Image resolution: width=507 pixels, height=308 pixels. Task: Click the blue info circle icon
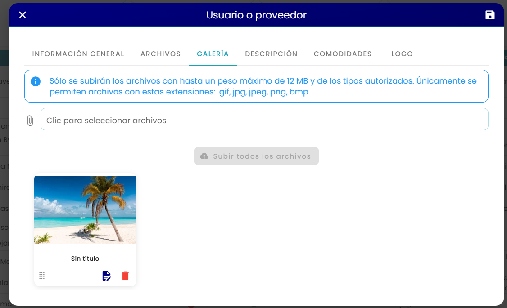(x=36, y=81)
